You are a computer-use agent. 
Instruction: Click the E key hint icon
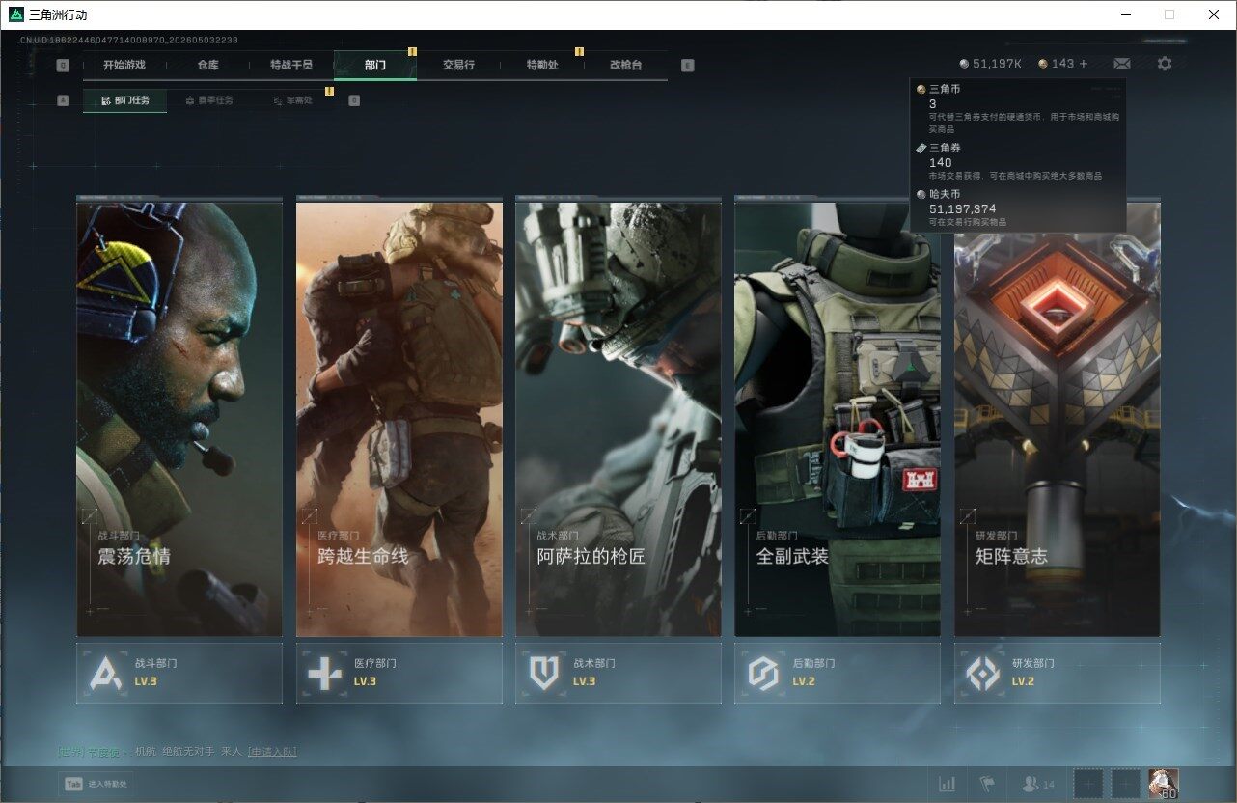pos(687,66)
